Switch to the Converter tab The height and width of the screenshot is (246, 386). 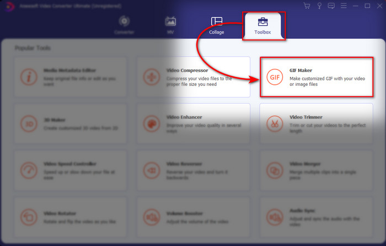coord(124,25)
